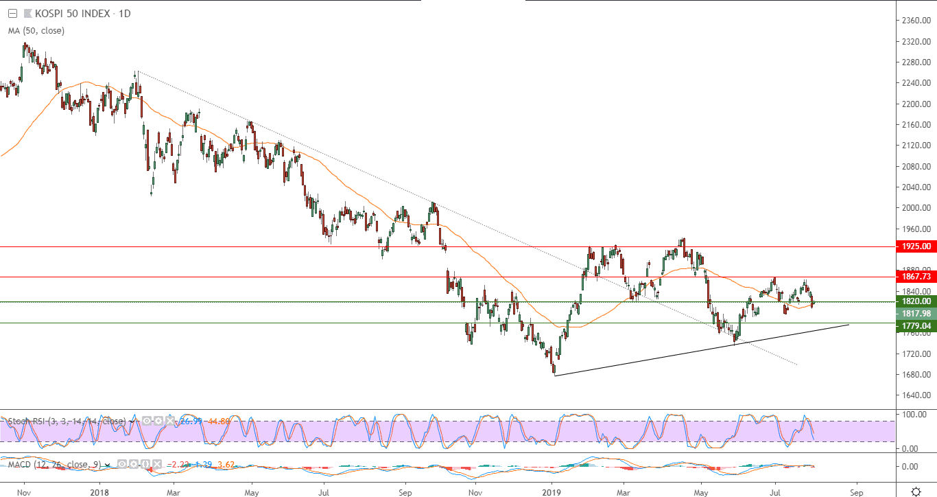Click the 2019 label on the time axis
Viewport: 937px width, 497px height.
click(x=552, y=492)
